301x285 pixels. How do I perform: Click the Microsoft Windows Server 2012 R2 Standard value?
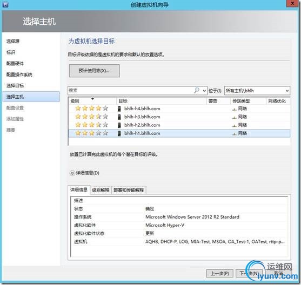pos(192,217)
